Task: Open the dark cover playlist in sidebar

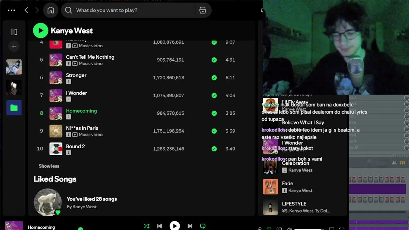Action: pyautogui.click(x=14, y=87)
